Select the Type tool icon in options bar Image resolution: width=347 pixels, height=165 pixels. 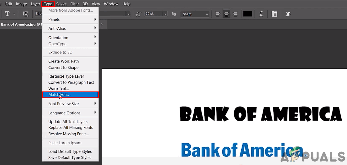7,14
